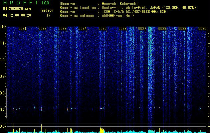Image resolution: width=210 pixels, height=133 pixels.
Task: Select antenna text A504HB(yagi 4el)
Action: coord(118,16)
